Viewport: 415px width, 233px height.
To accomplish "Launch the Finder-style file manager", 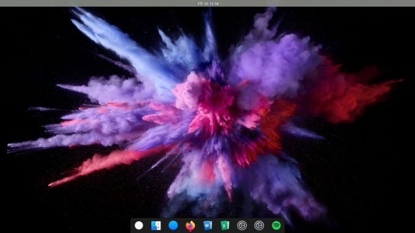I will click(156, 225).
